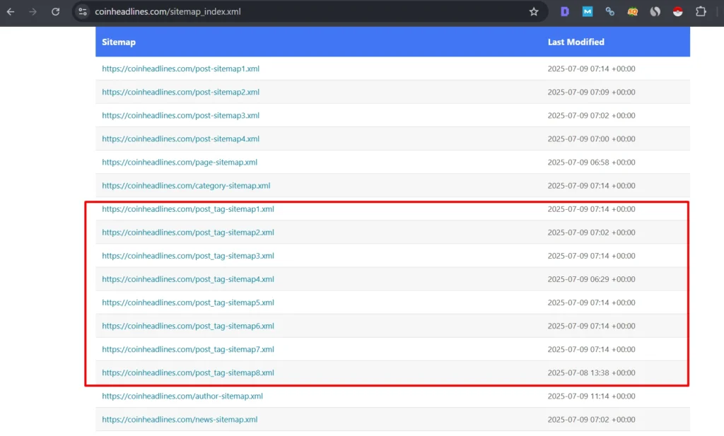Open site information icon in address bar
This screenshot has width=724, height=436.
(83, 11)
